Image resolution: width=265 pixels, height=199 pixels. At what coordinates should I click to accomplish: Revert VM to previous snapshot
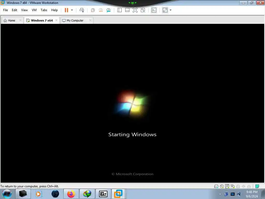click(101, 10)
